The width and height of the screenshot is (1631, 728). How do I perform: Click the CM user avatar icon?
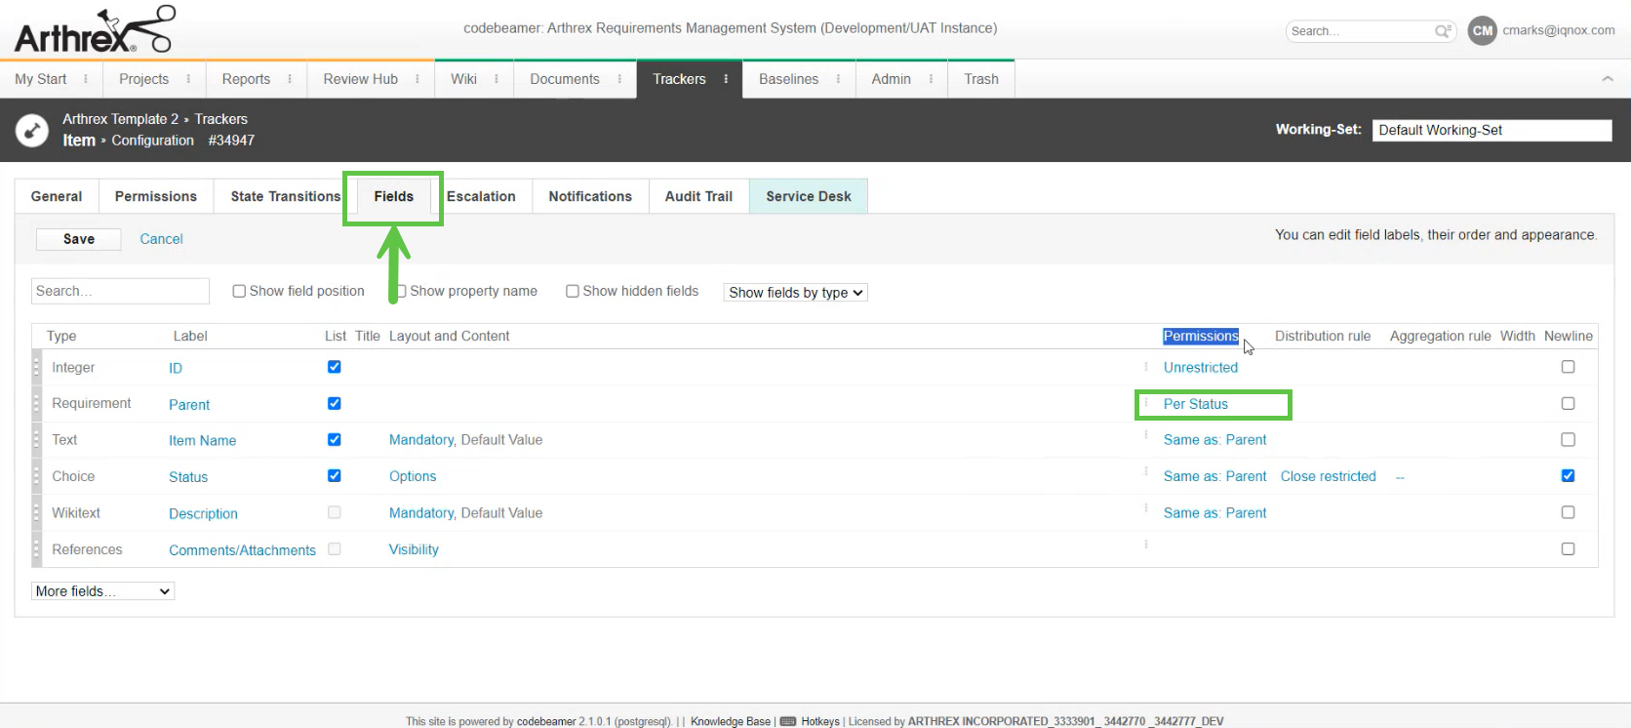point(1482,31)
